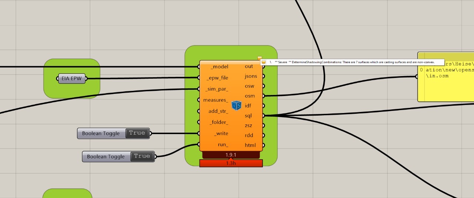Click the idf output label

tap(248, 106)
